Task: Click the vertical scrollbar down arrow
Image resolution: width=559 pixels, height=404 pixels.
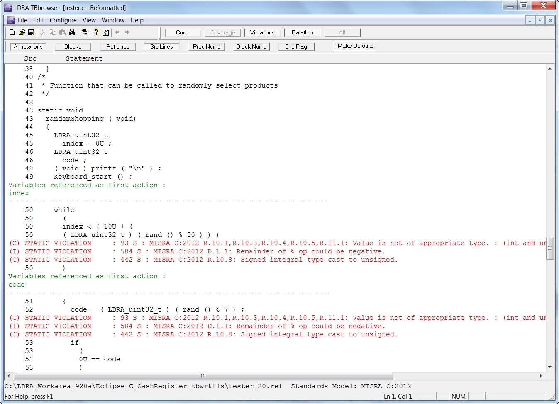Action: [x=550, y=367]
